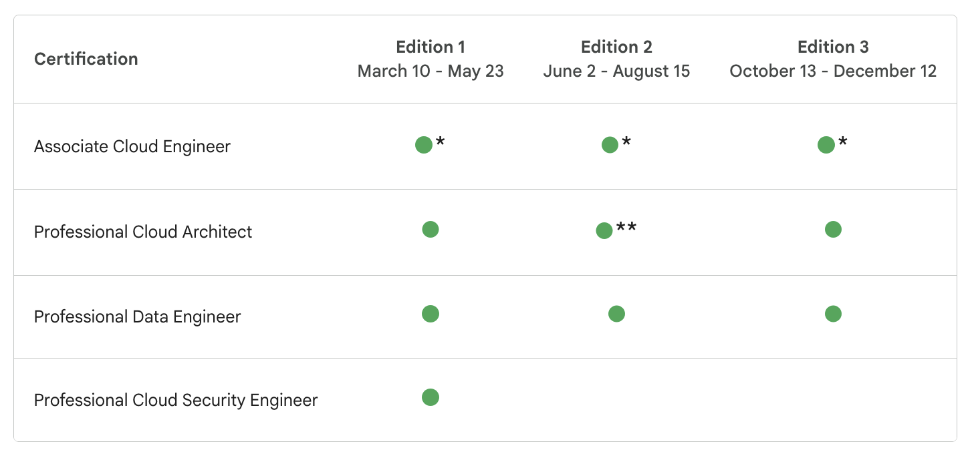Select the Edition 3 column heading
The height and width of the screenshot is (458, 972).
[x=833, y=47]
